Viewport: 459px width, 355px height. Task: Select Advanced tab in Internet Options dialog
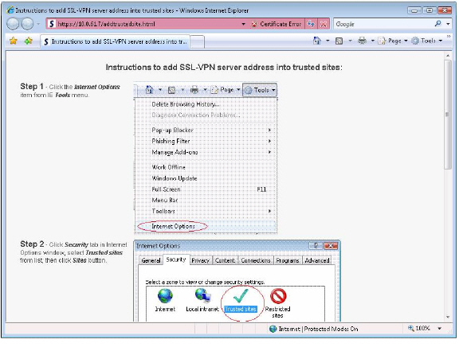pyautogui.click(x=317, y=260)
